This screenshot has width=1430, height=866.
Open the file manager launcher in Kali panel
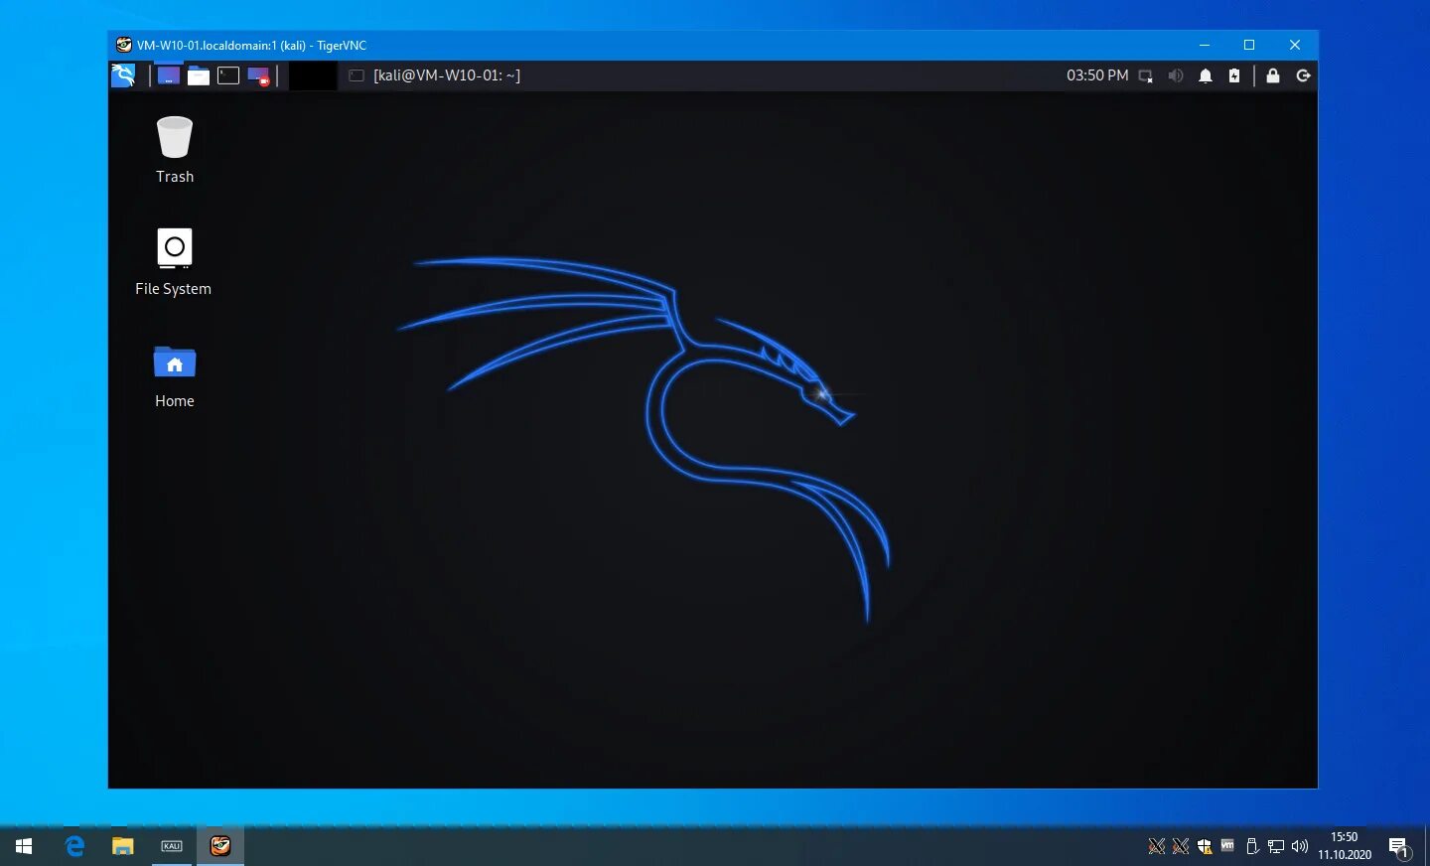[x=199, y=75]
